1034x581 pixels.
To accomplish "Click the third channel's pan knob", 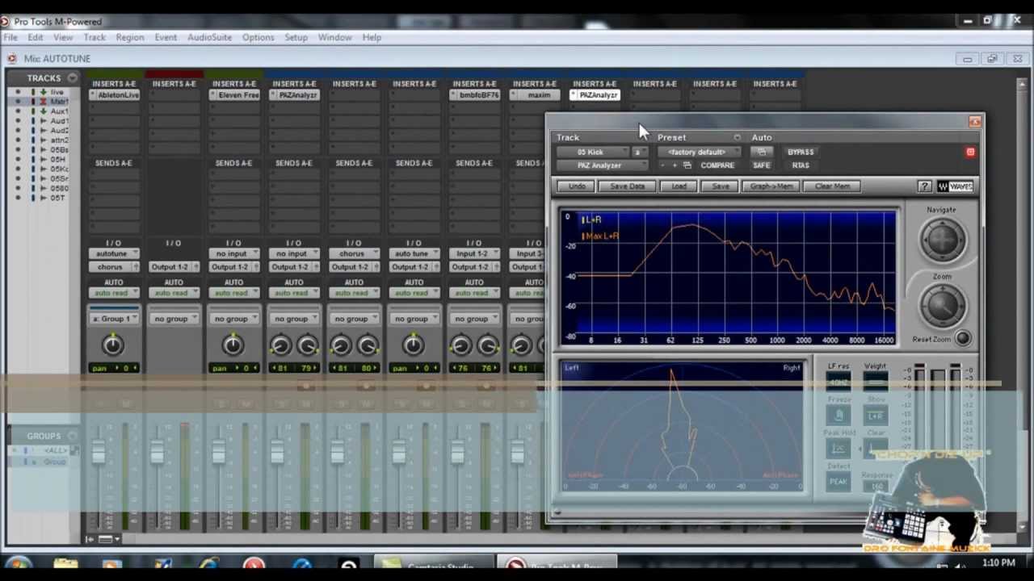I will 233,346.
